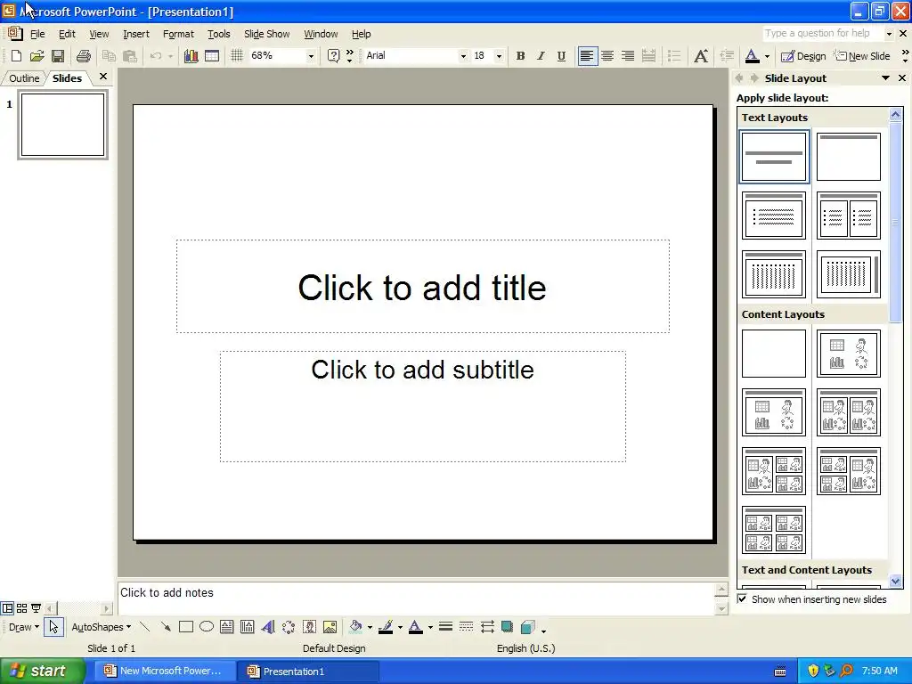
Task: Open Microsoft PowerPoint Help icon
Action: [333, 56]
